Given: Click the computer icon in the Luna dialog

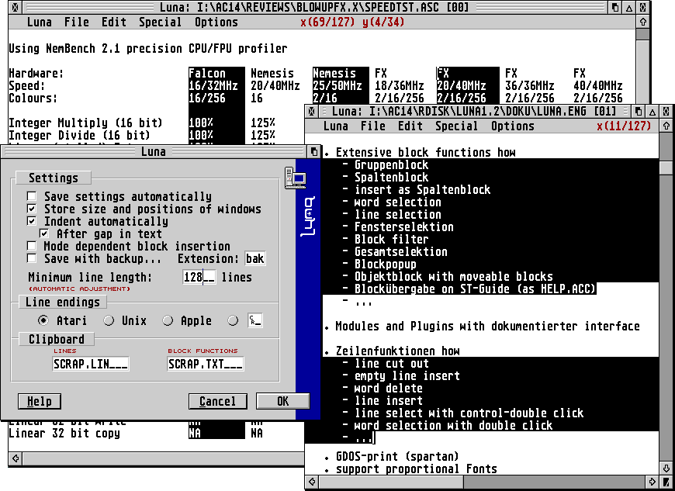Looking at the screenshot, I should 296,178.
